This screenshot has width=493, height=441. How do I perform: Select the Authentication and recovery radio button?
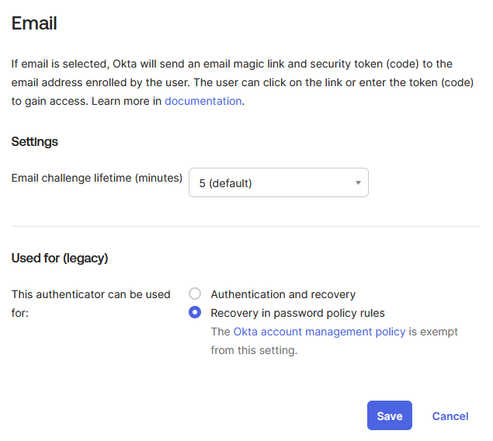(195, 294)
